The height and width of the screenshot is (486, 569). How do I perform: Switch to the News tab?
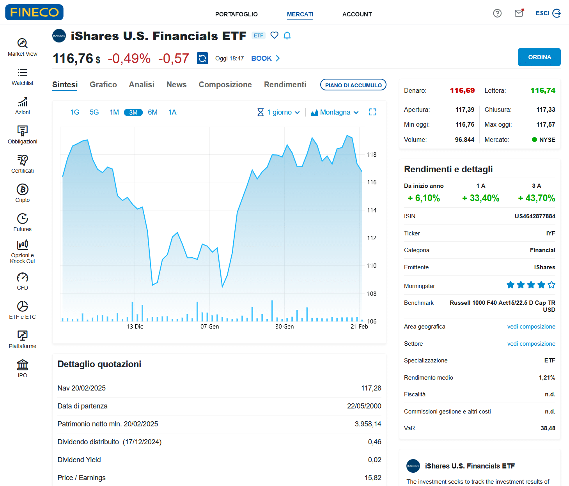click(177, 85)
